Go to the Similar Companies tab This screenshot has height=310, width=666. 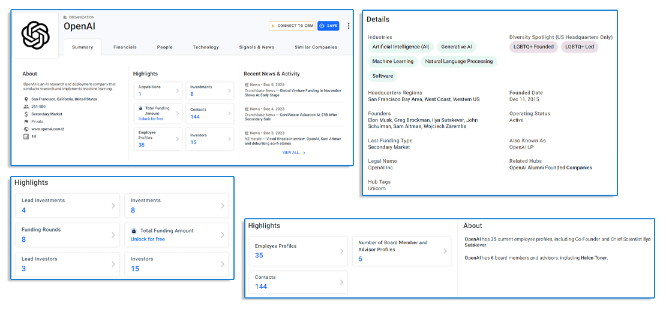316,47
